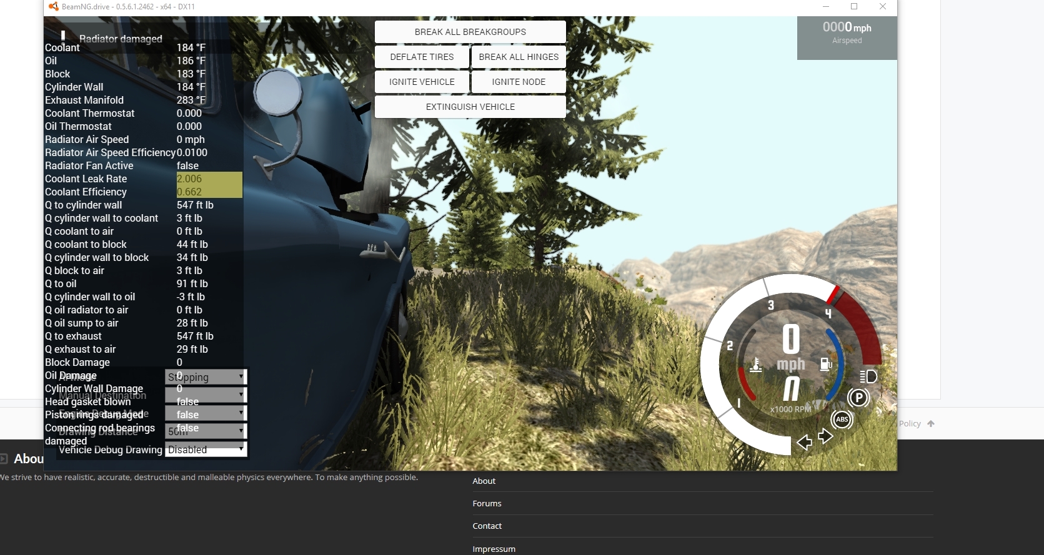Click the right turn signal arrow
This screenshot has width=1044, height=555.
coord(826,436)
